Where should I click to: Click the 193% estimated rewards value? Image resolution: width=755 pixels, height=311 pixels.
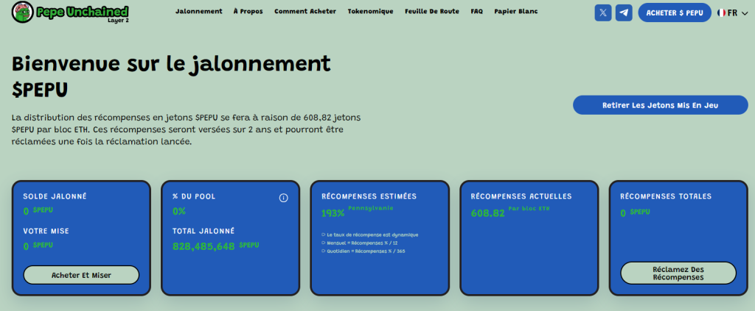click(333, 213)
